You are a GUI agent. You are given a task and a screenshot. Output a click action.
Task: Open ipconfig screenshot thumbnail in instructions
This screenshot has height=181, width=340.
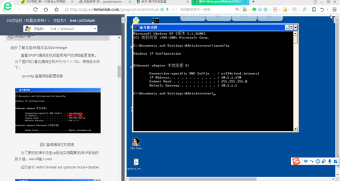58,111
